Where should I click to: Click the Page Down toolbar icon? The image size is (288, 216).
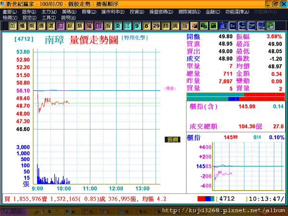point(252,26)
